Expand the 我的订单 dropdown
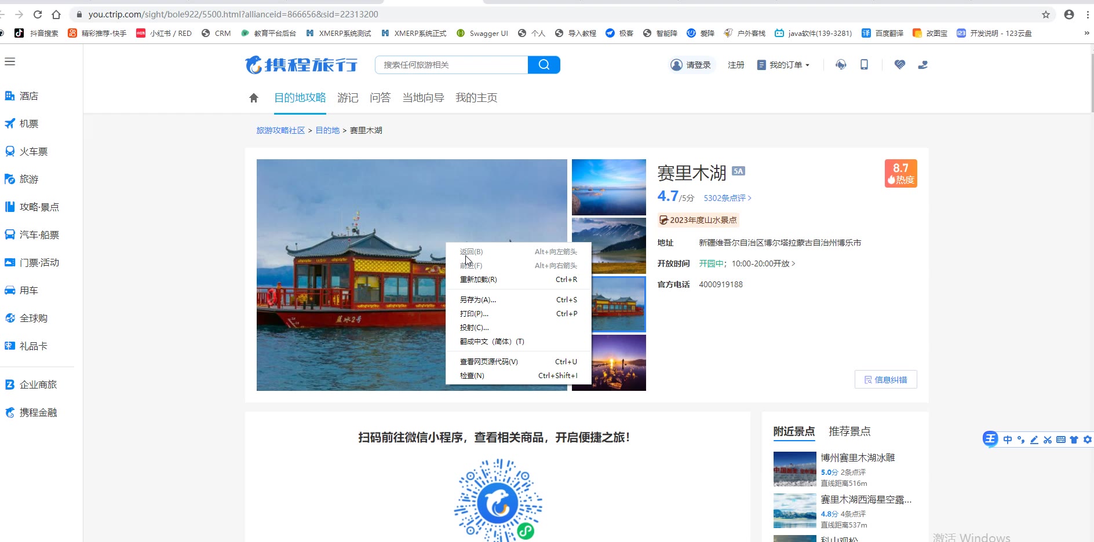This screenshot has width=1094, height=542. (x=783, y=65)
